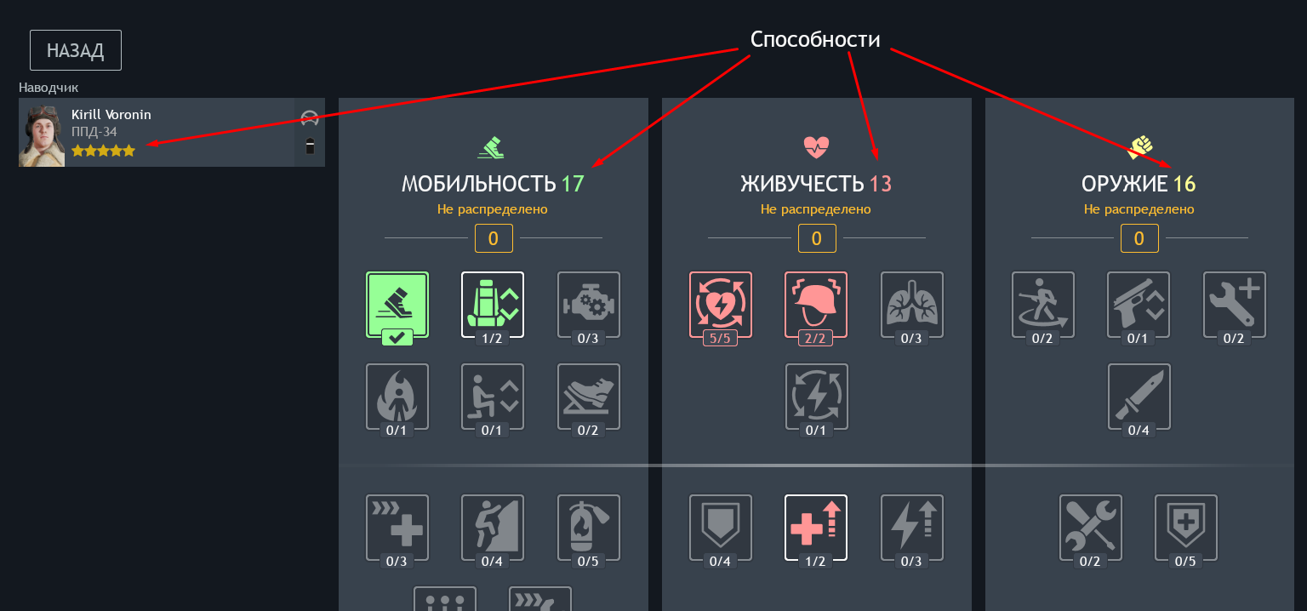Image resolution: width=1307 pixels, height=611 pixels.
Task: Select the lightning recharge perk 0/1
Action: (x=816, y=397)
